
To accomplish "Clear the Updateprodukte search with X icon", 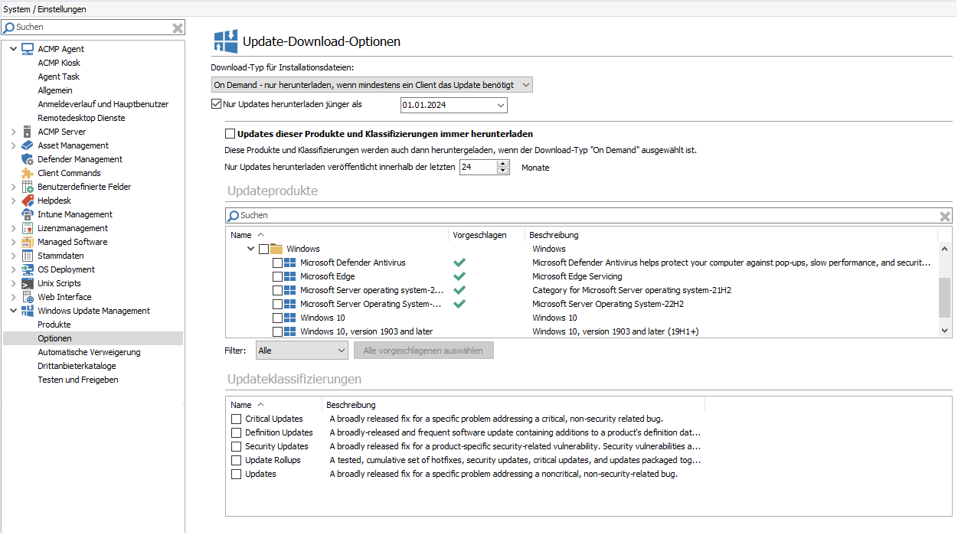I will [945, 216].
